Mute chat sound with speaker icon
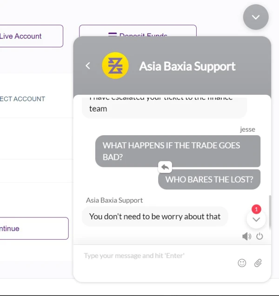 point(246,237)
